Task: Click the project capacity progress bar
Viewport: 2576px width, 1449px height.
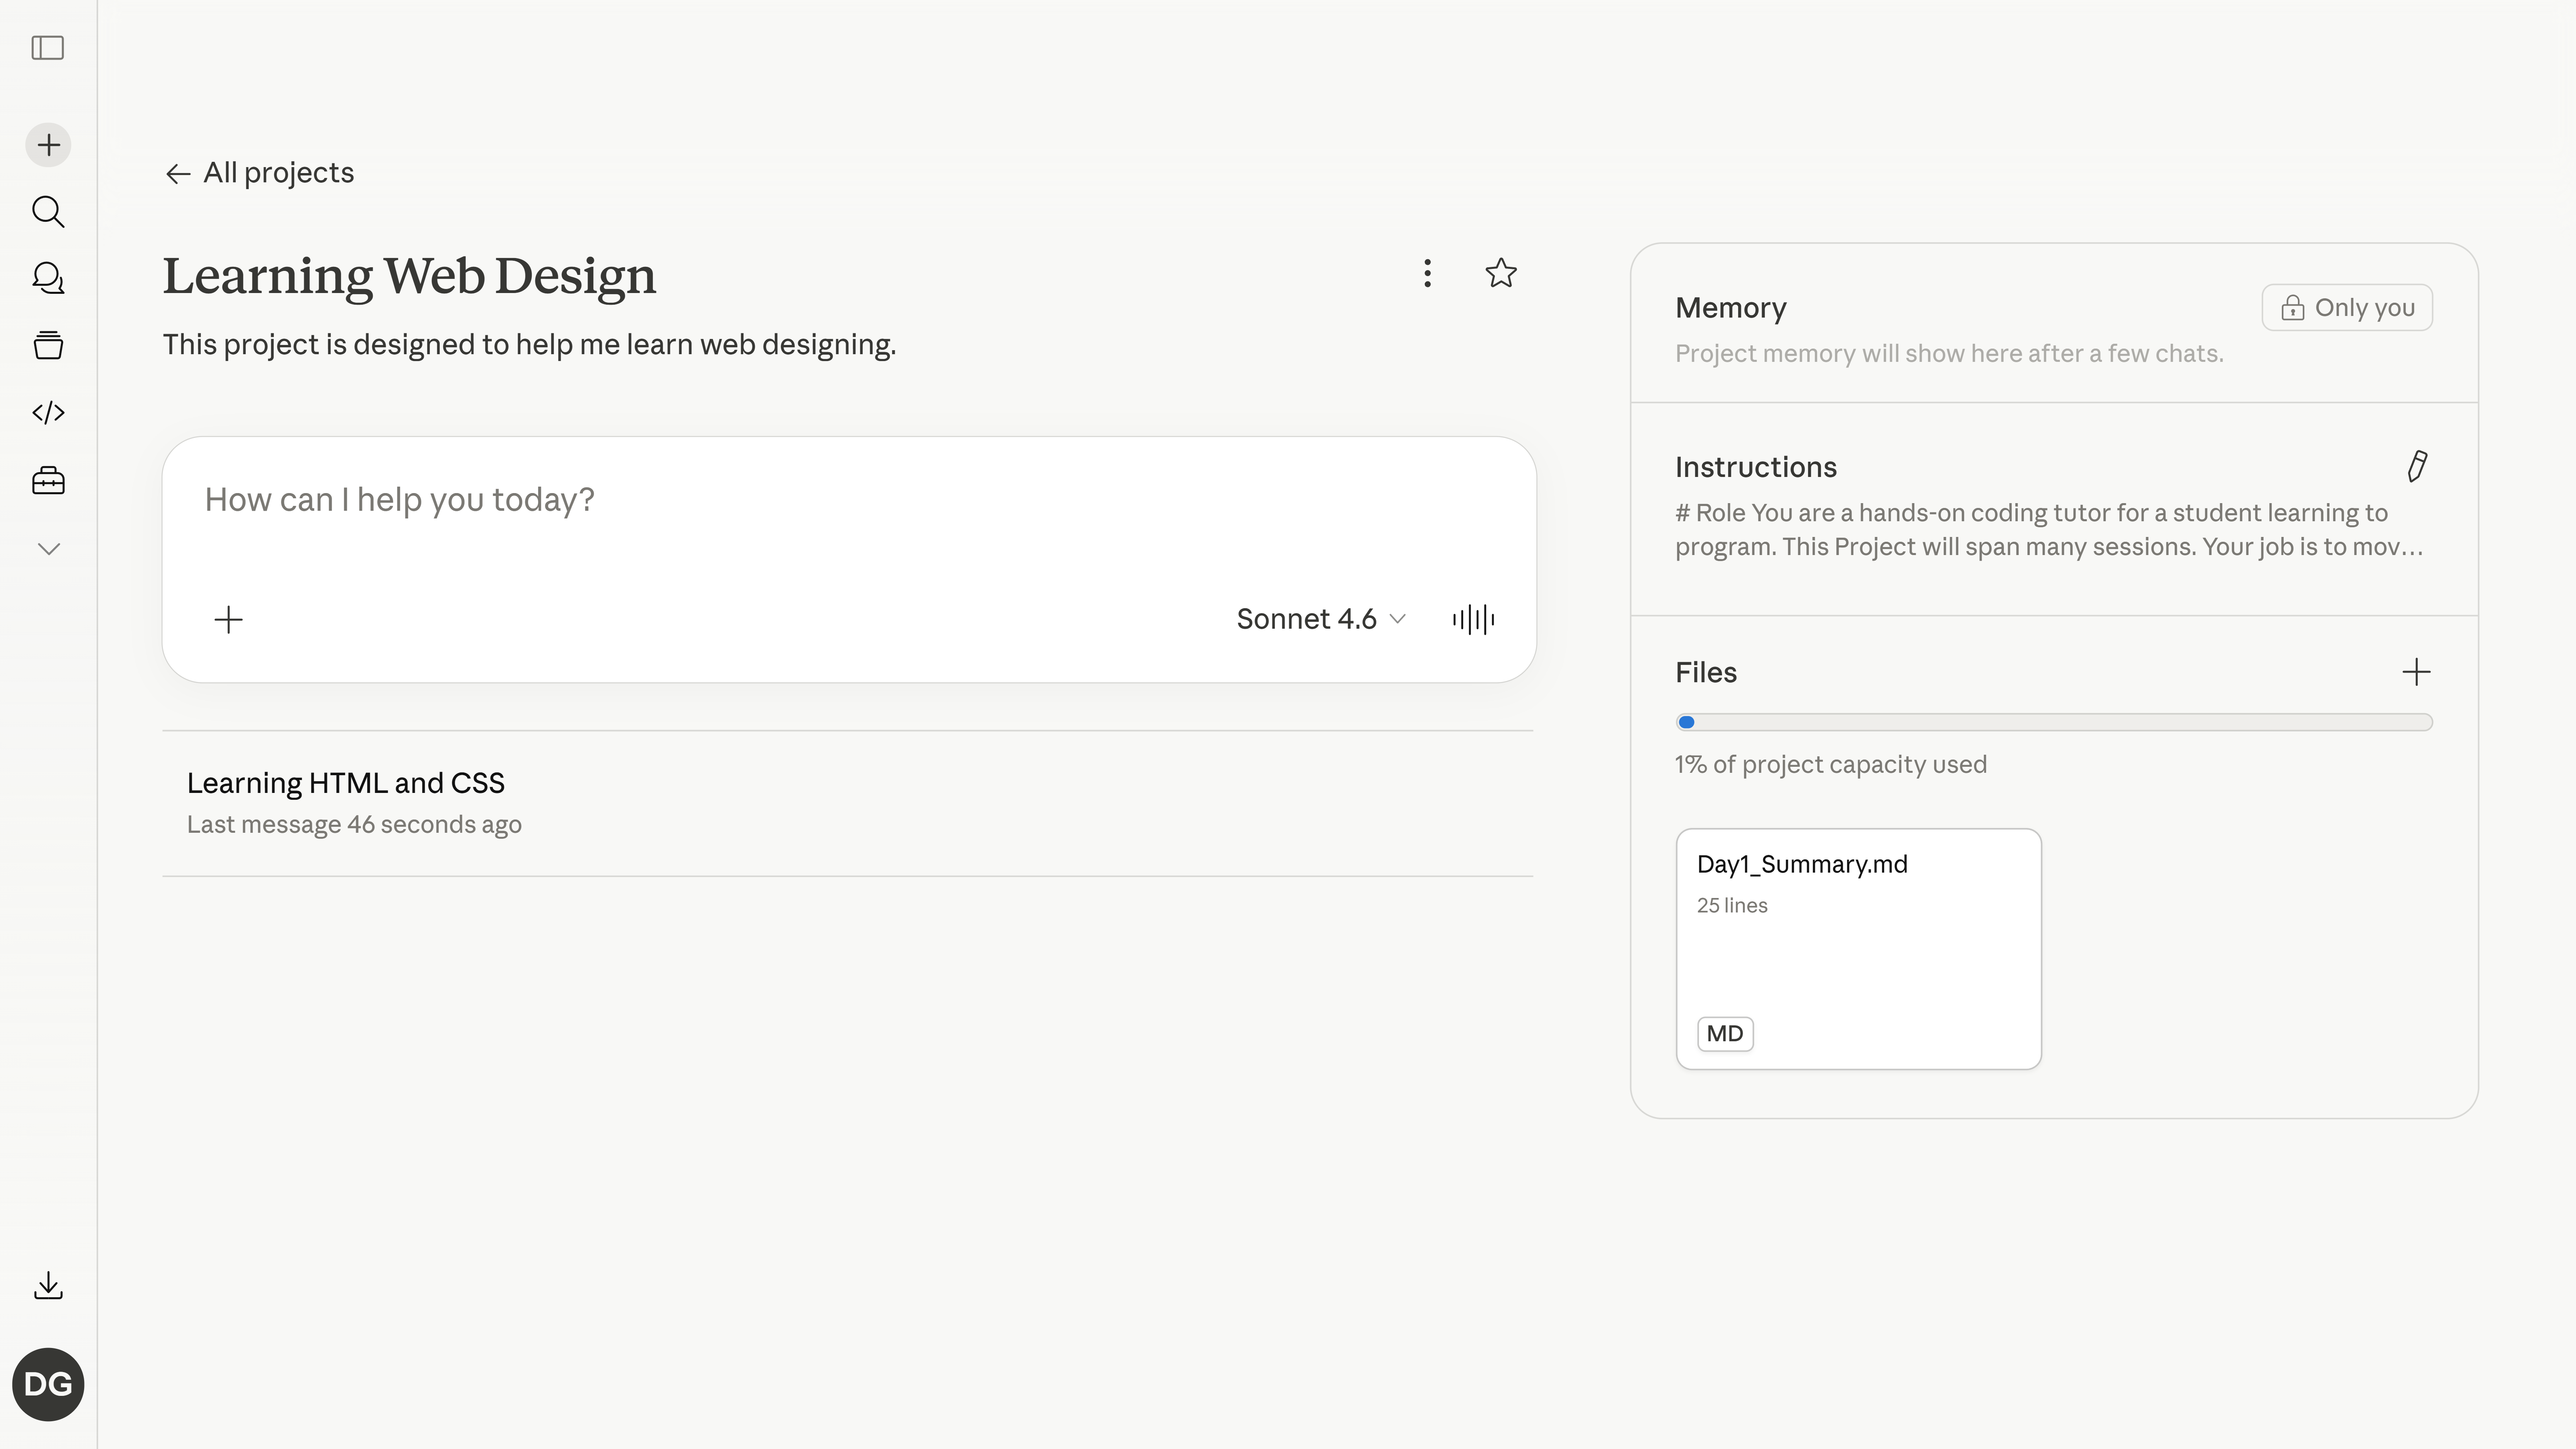Action: click(2054, 722)
